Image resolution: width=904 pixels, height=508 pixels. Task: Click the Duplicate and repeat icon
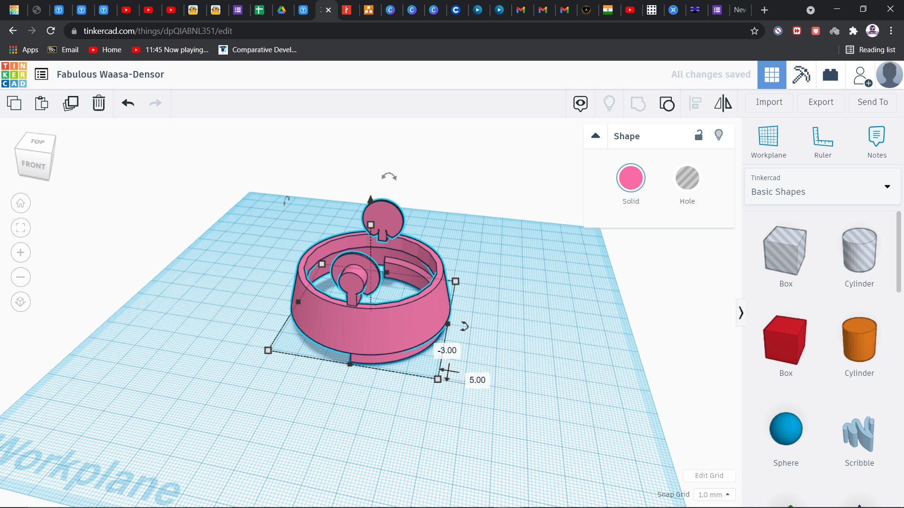tap(71, 103)
